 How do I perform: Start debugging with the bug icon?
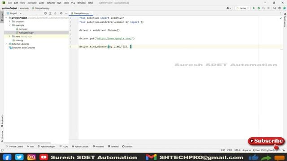259,8
